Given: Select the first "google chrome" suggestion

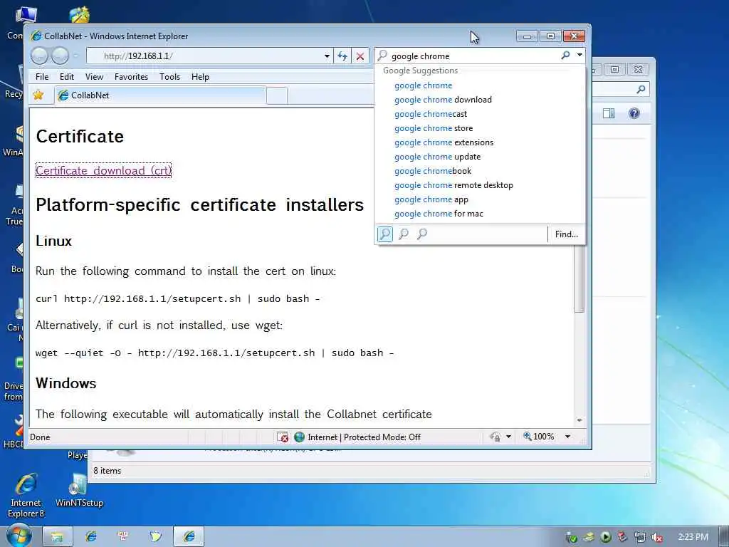Looking at the screenshot, I should [x=423, y=85].
